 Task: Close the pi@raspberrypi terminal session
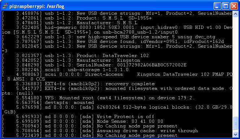(x=234, y=6)
